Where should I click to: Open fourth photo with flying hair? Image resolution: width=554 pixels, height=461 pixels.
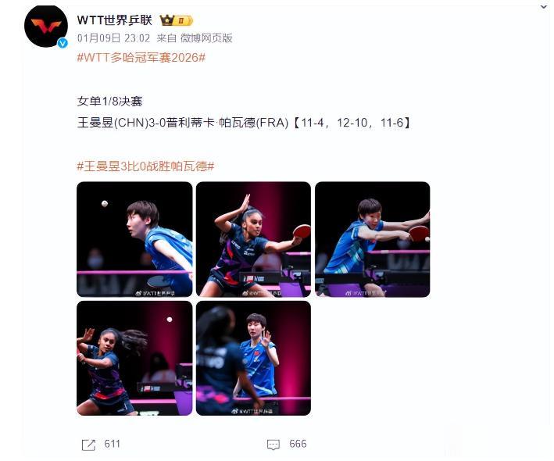(x=134, y=358)
